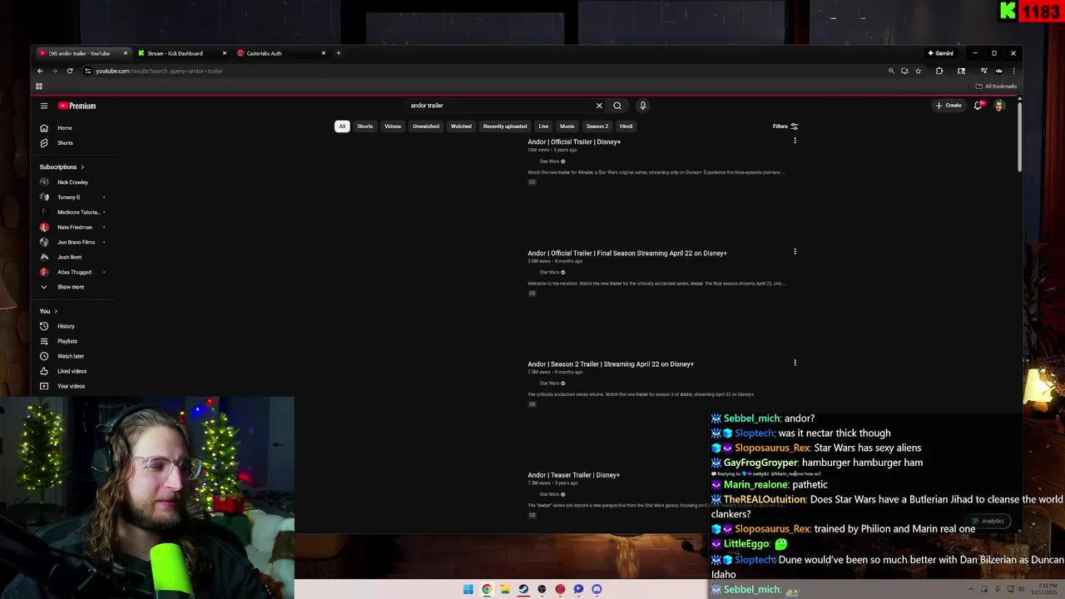Select the Hindi filter chip

point(627,126)
